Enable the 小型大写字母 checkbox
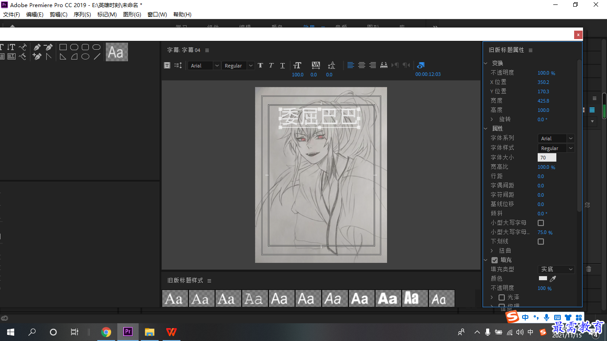The width and height of the screenshot is (607, 341). click(x=541, y=223)
